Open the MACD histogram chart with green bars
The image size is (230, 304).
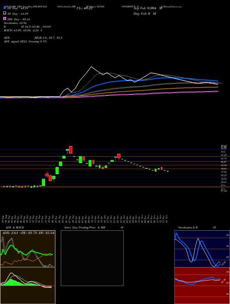coord(28,286)
